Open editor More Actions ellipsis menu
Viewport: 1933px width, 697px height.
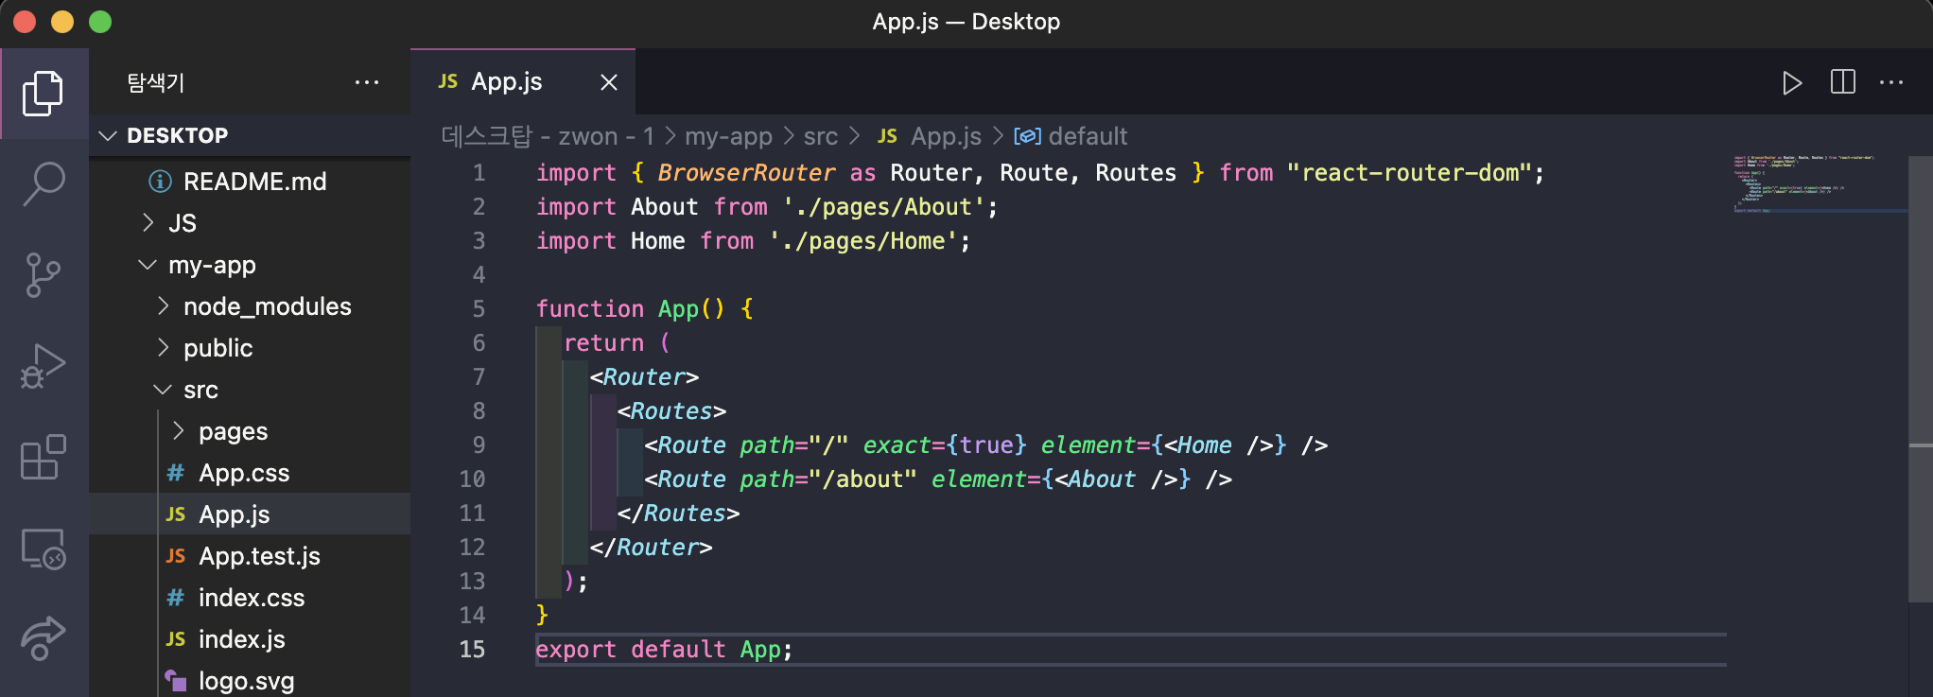point(1891,82)
